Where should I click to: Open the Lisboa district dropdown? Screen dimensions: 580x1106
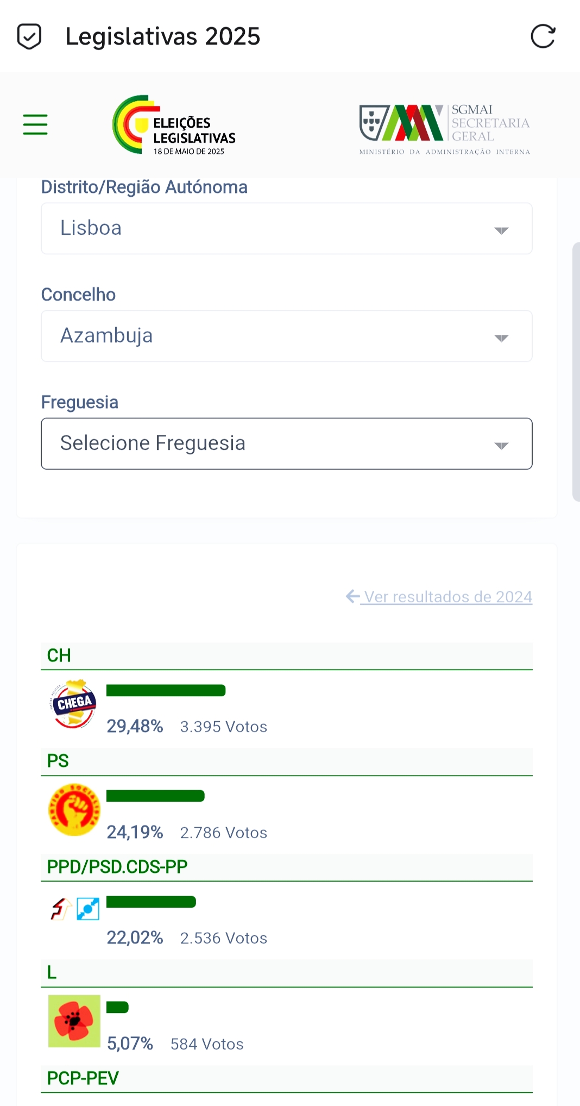287,229
